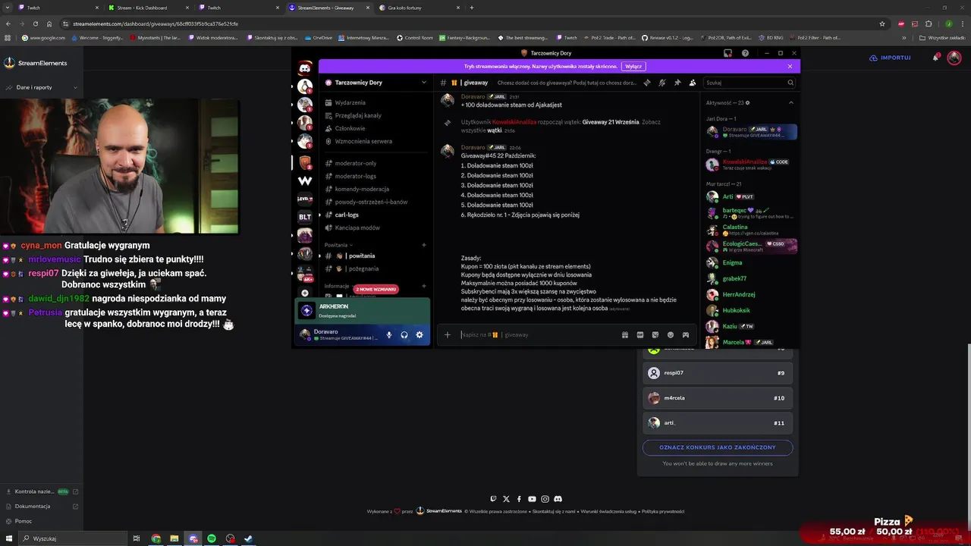Open Dokumentacja link in StreamElements sidebar
The image size is (971, 546).
(x=42, y=506)
